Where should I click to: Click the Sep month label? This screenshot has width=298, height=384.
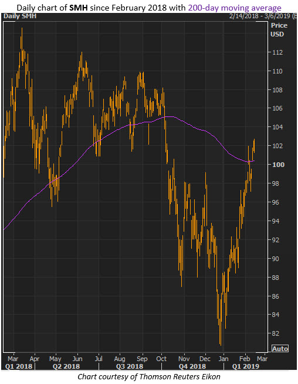pos(142,359)
